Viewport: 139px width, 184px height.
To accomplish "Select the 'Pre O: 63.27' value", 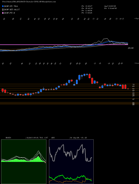I will click(87, 6).
